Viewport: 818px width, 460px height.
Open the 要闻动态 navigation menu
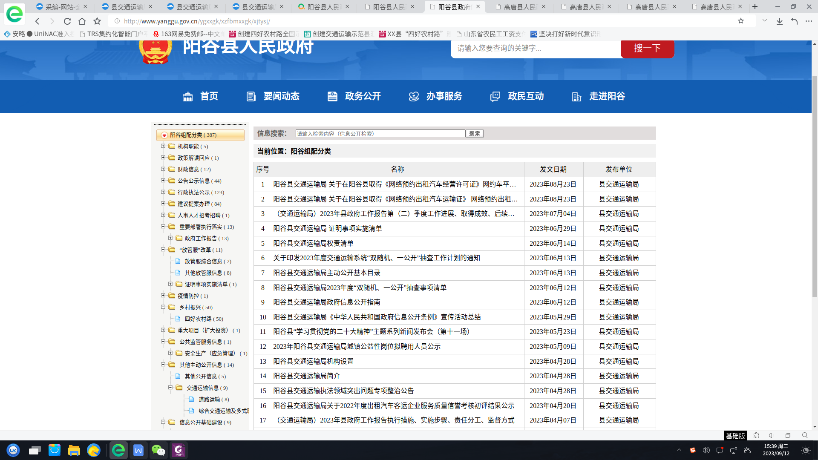coord(273,96)
